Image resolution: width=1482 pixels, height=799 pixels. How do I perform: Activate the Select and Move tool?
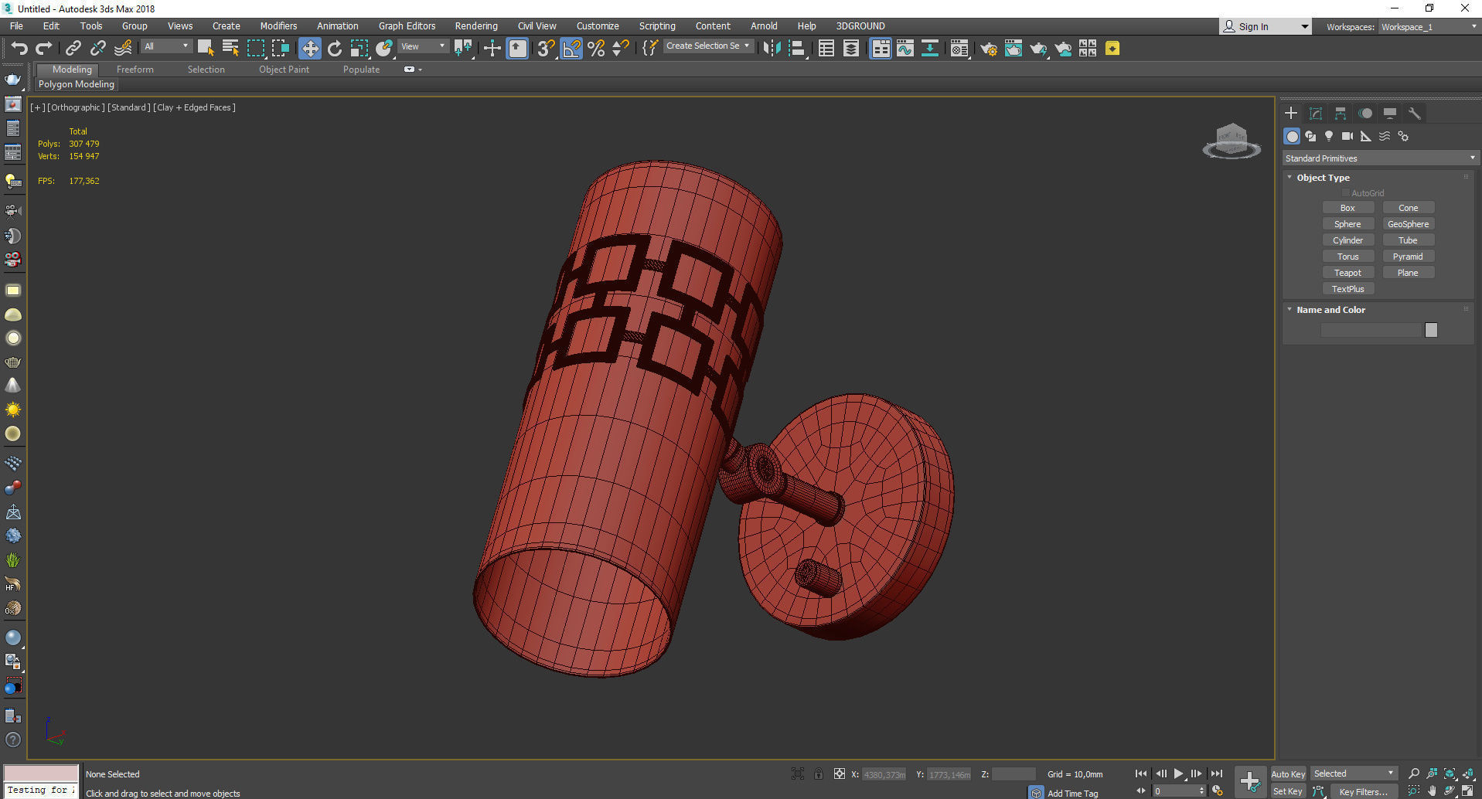[310, 49]
